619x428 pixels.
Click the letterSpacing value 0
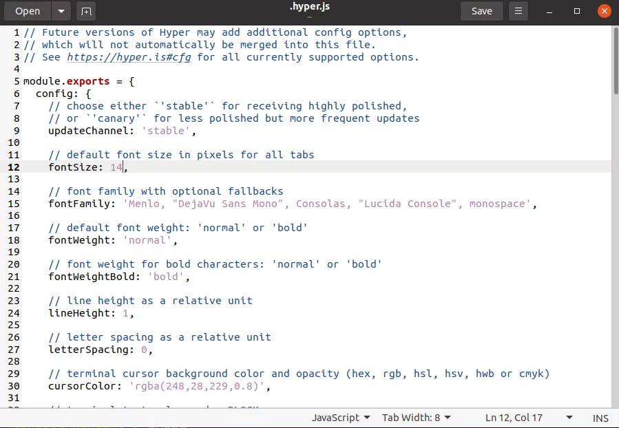pyautogui.click(x=144, y=350)
